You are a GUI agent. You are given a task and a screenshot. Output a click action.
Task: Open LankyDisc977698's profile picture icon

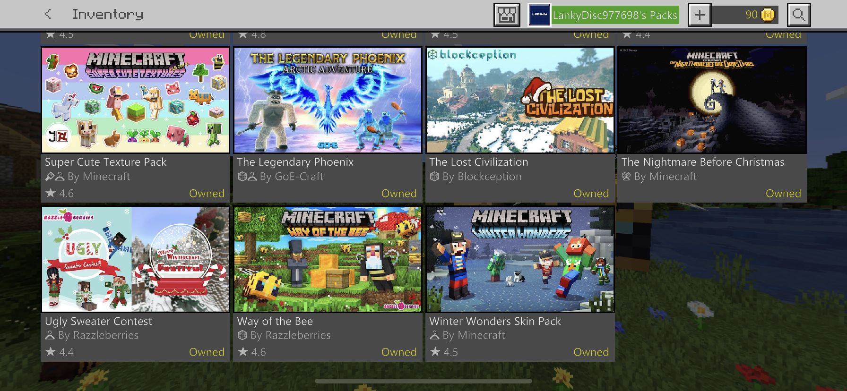(x=539, y=15)
